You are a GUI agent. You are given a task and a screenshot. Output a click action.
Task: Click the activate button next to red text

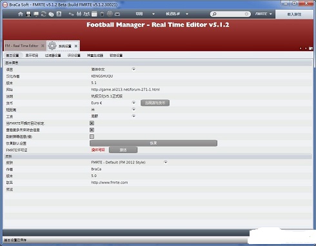pos(123,150)
